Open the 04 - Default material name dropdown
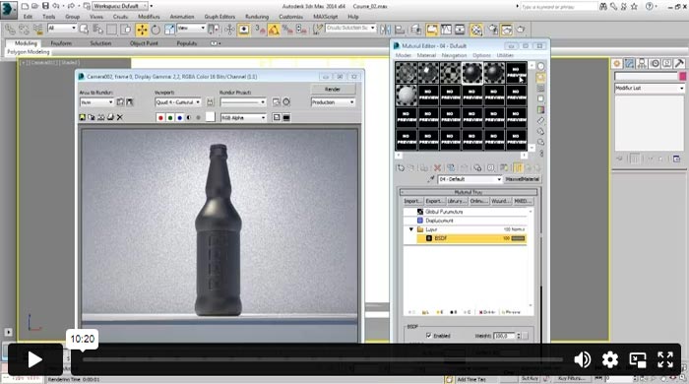The width and height of the screenshot is (689, 384). [470, 179]
